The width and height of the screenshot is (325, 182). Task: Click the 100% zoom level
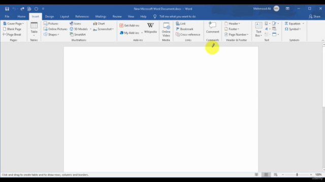318,174
